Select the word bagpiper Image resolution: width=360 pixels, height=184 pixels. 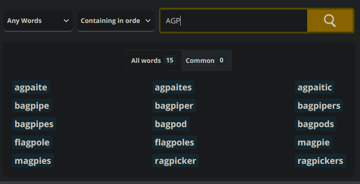pos(174,106)
